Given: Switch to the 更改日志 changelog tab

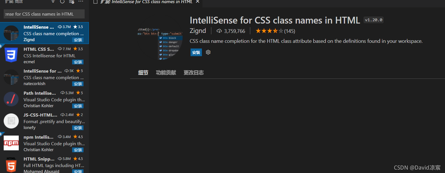Looking at the screenshot, I should pyautogui.click(x=194, y=73).
